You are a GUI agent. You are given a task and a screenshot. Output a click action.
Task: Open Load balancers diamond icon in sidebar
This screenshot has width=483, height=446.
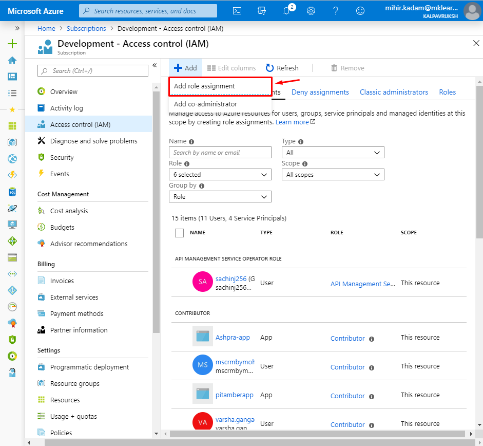point(12,241)
